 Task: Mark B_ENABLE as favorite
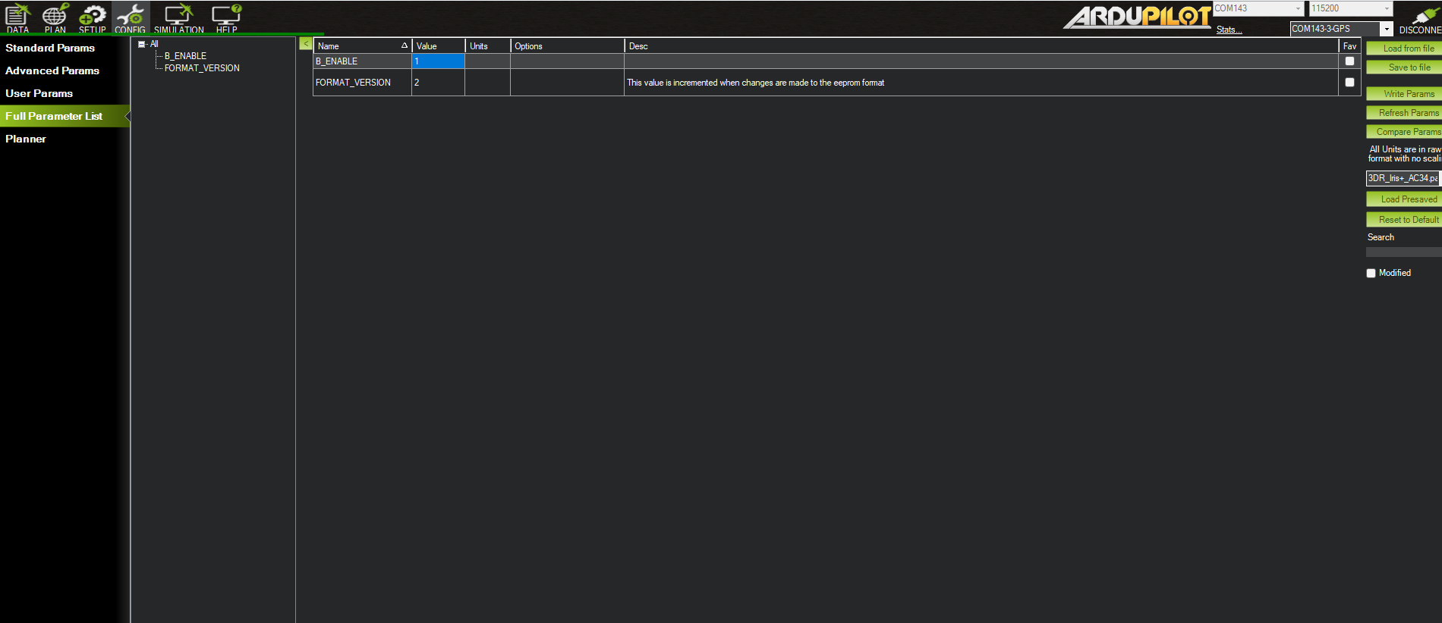pos(1349,61)
